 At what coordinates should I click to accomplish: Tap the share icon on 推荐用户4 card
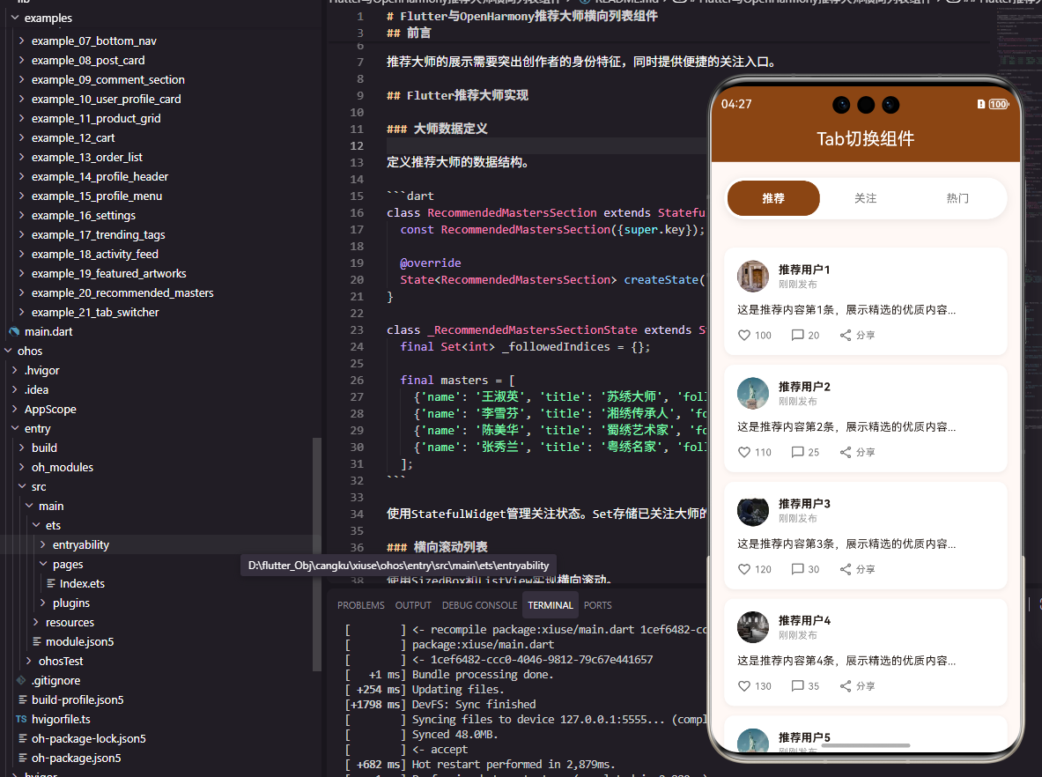[846, 686]
